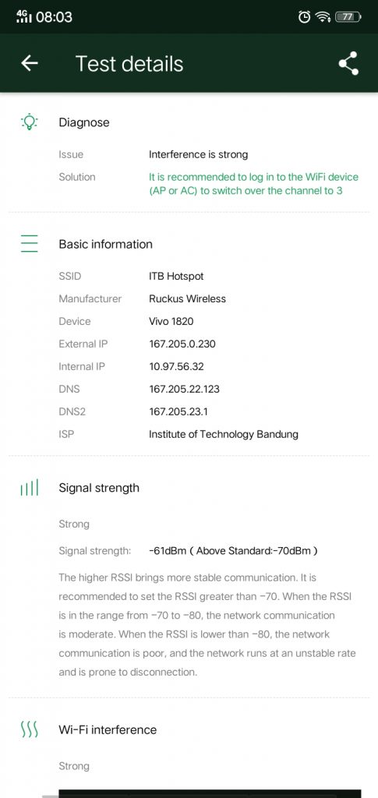Tap the Manufacturer value Ruckus Wireless

[187, 298]
